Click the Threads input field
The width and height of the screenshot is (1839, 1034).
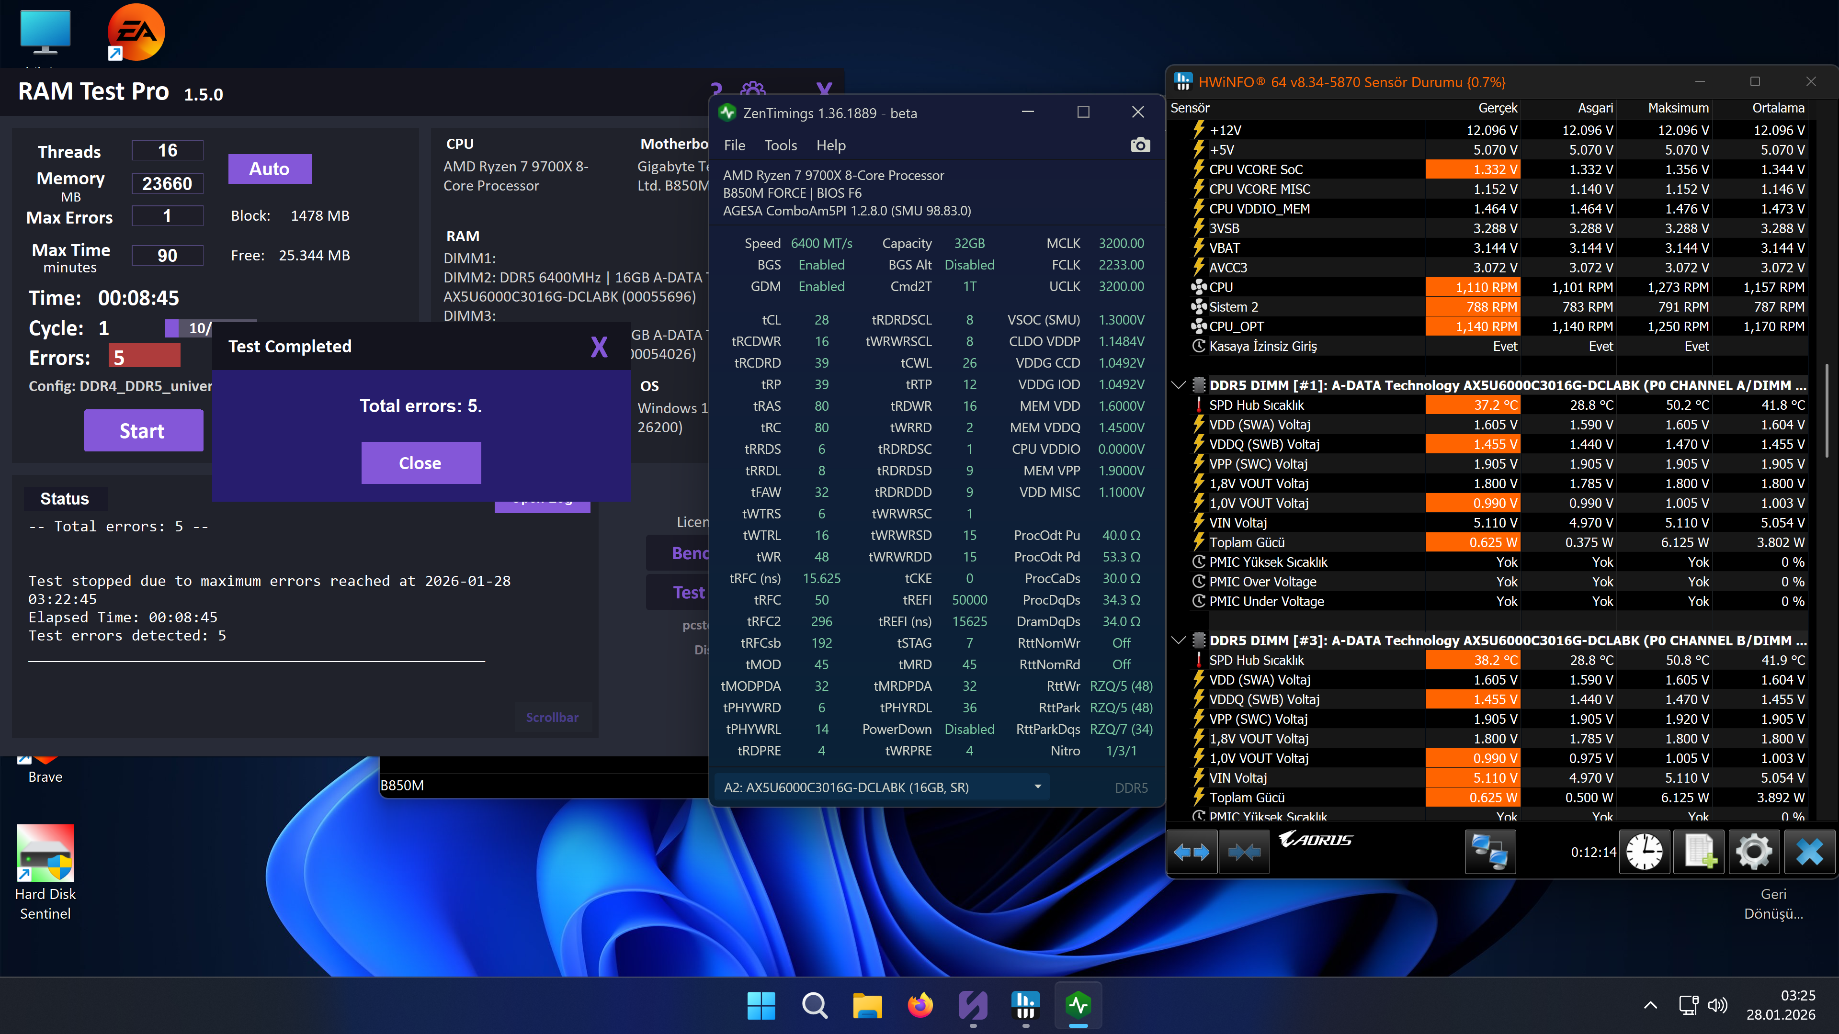pyautogui.click(x=167, y=151)
